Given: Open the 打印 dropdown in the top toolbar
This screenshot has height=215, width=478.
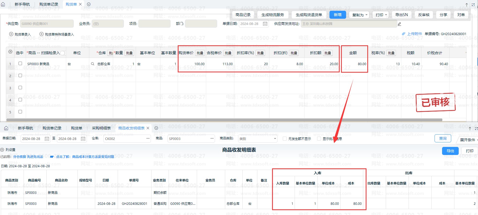Looking at the screenshot, I should point(381,15).
